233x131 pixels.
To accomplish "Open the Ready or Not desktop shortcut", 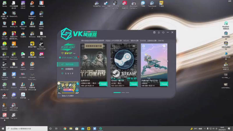I will [x=4, y=66].
